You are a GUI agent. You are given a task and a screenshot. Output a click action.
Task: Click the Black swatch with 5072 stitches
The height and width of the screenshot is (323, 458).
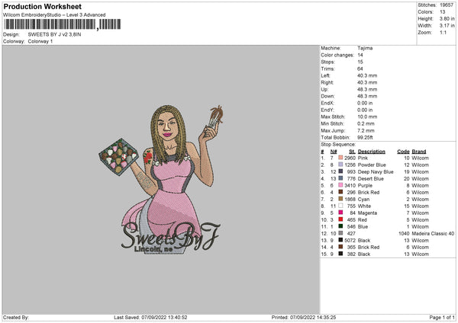click(340, 240)
